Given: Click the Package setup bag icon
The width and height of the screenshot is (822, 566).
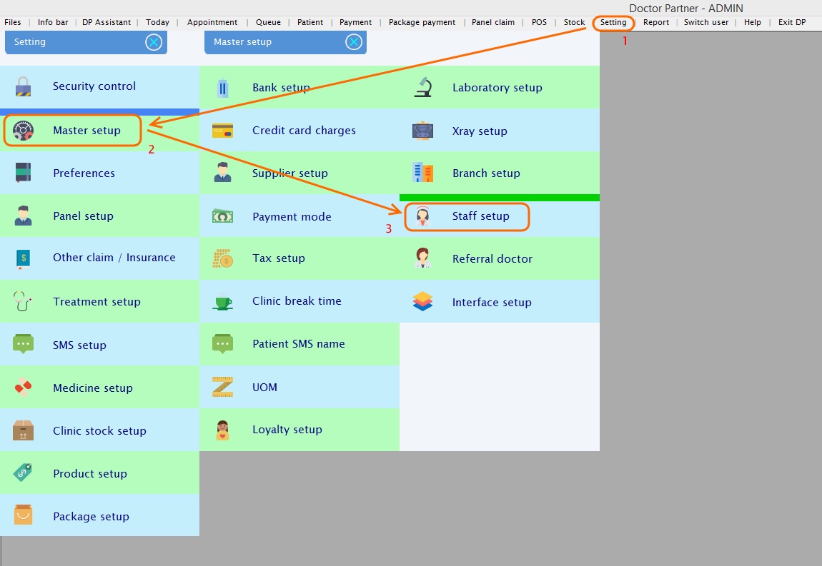Looking at the screenshot, I should (23, 516).
